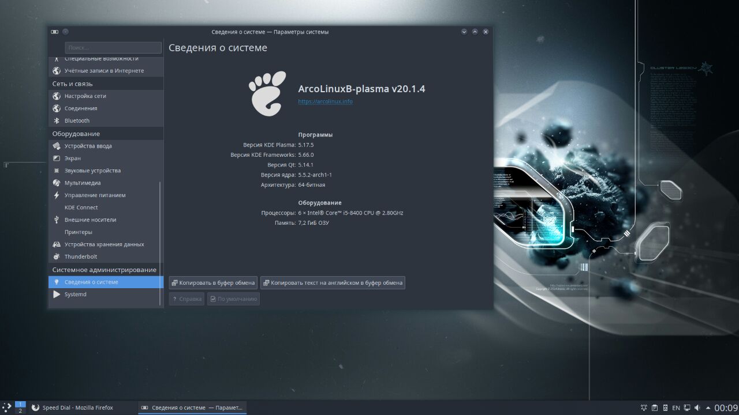This screenshot has width=739, height=415.
Task: Open Соединения network icon
Action: (x=57, y=108)
